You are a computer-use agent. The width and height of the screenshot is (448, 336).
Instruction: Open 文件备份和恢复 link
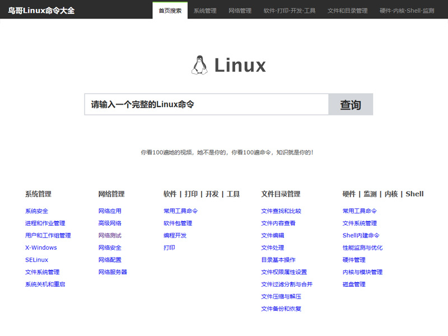tap(281, 309)
